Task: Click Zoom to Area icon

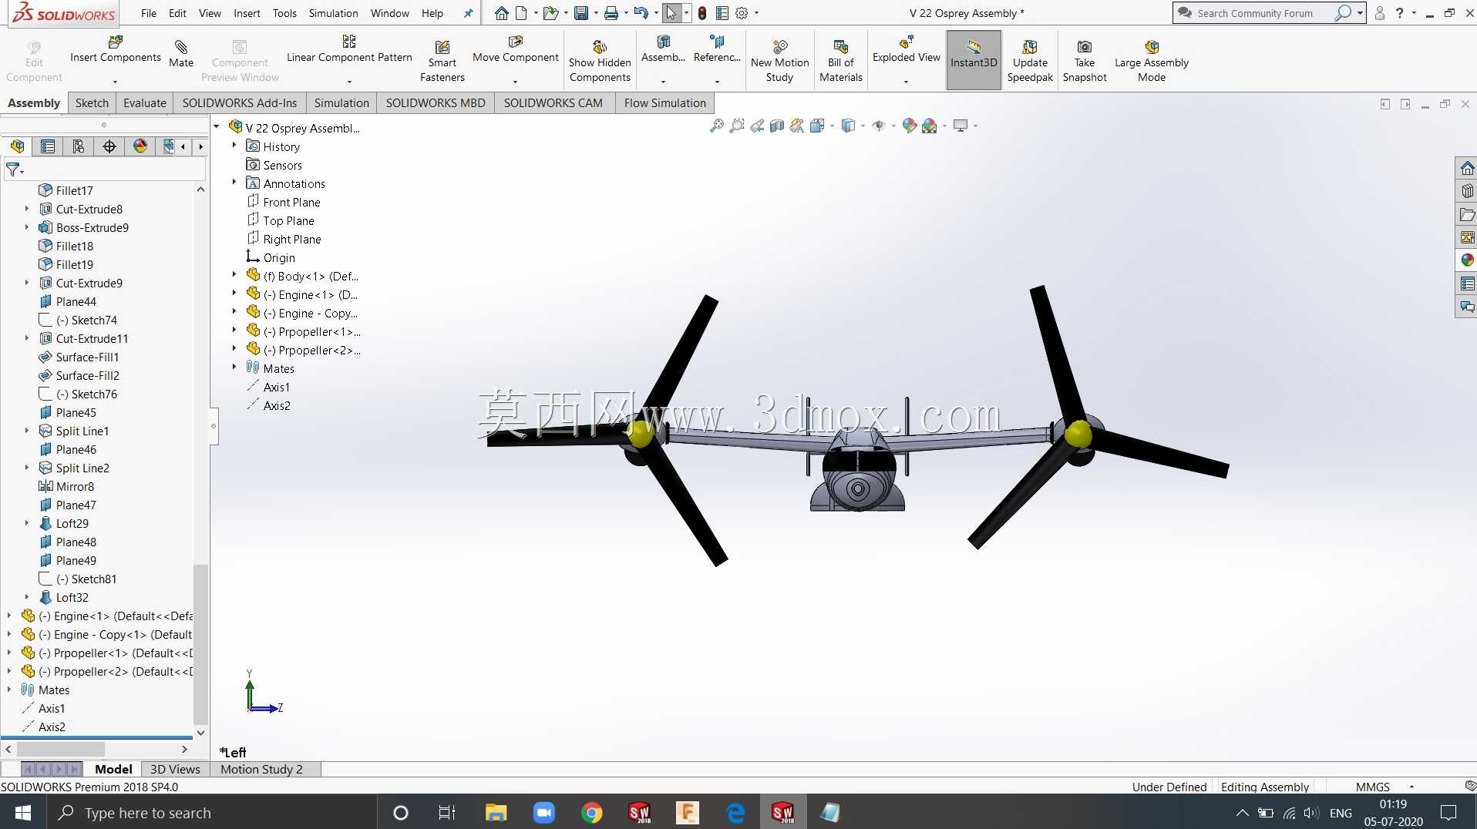Action: [x=737, y=126]
